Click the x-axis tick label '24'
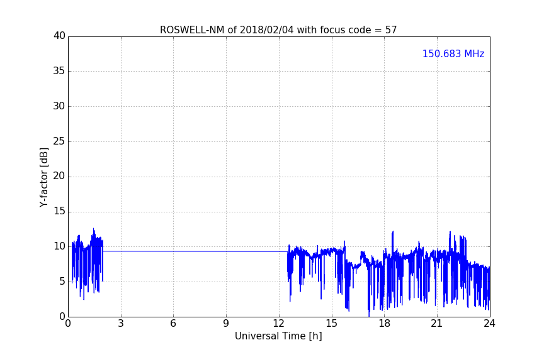The height and width of the screenshot is (362, 544). tap(489, 324)
